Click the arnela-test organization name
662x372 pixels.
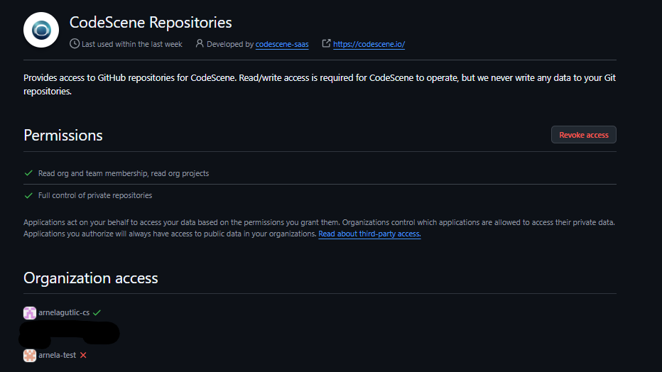point(57,355)
